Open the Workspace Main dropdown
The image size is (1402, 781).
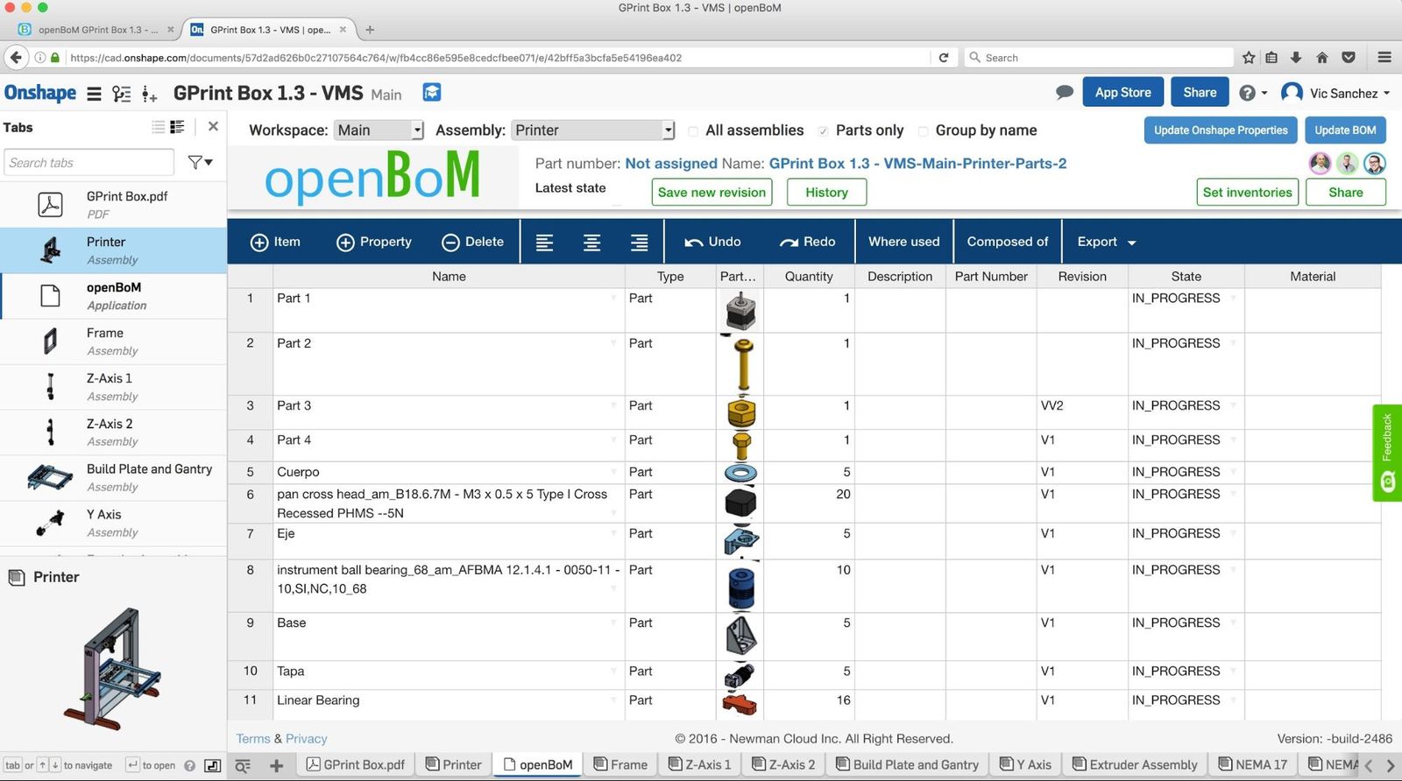click(x=379, y=130)
